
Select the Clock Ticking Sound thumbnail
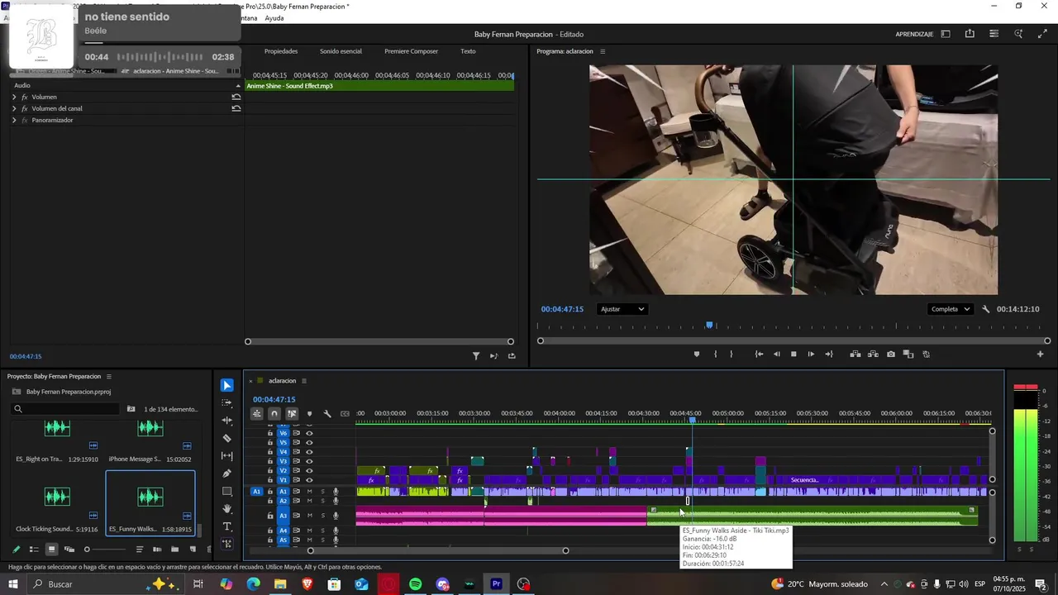click(x=57, y=497)
